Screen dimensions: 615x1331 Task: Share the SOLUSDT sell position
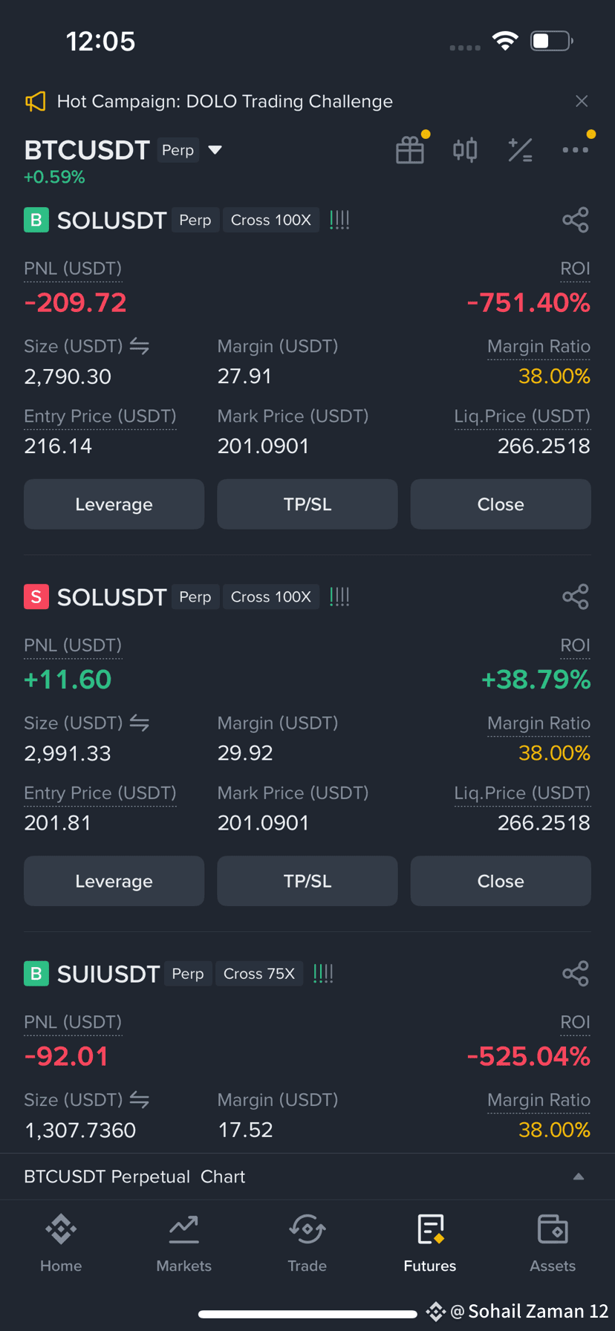tap(576, 596)
